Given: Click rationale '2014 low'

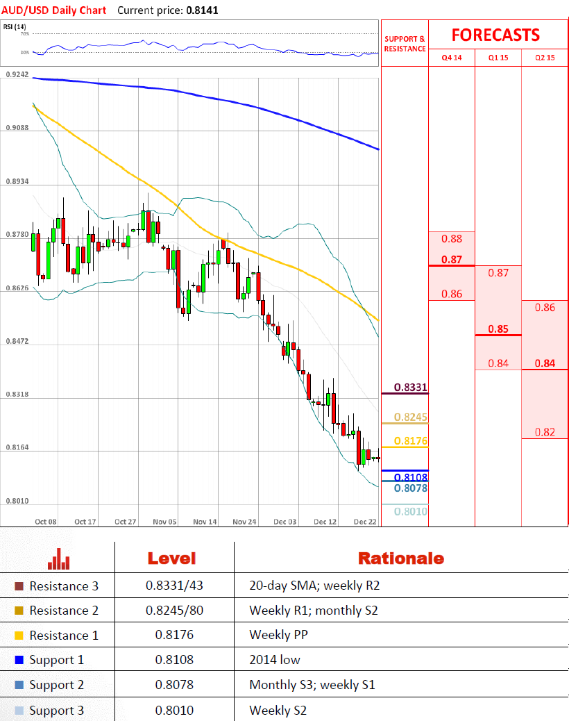Looking at the screenshot, I should (275, 659).
